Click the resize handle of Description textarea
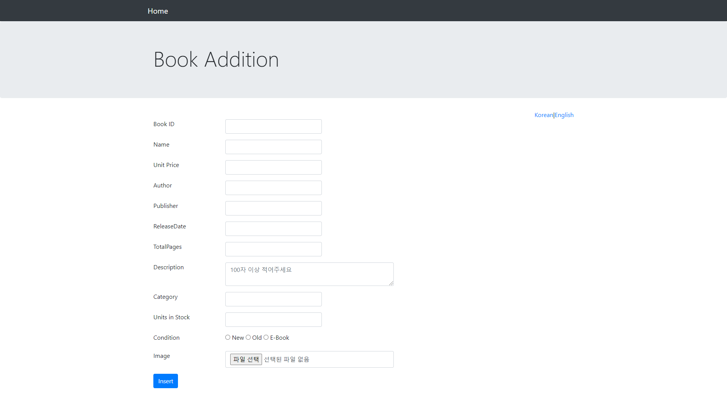This screenshot has height=409, width=727. (x=391, y=283)
